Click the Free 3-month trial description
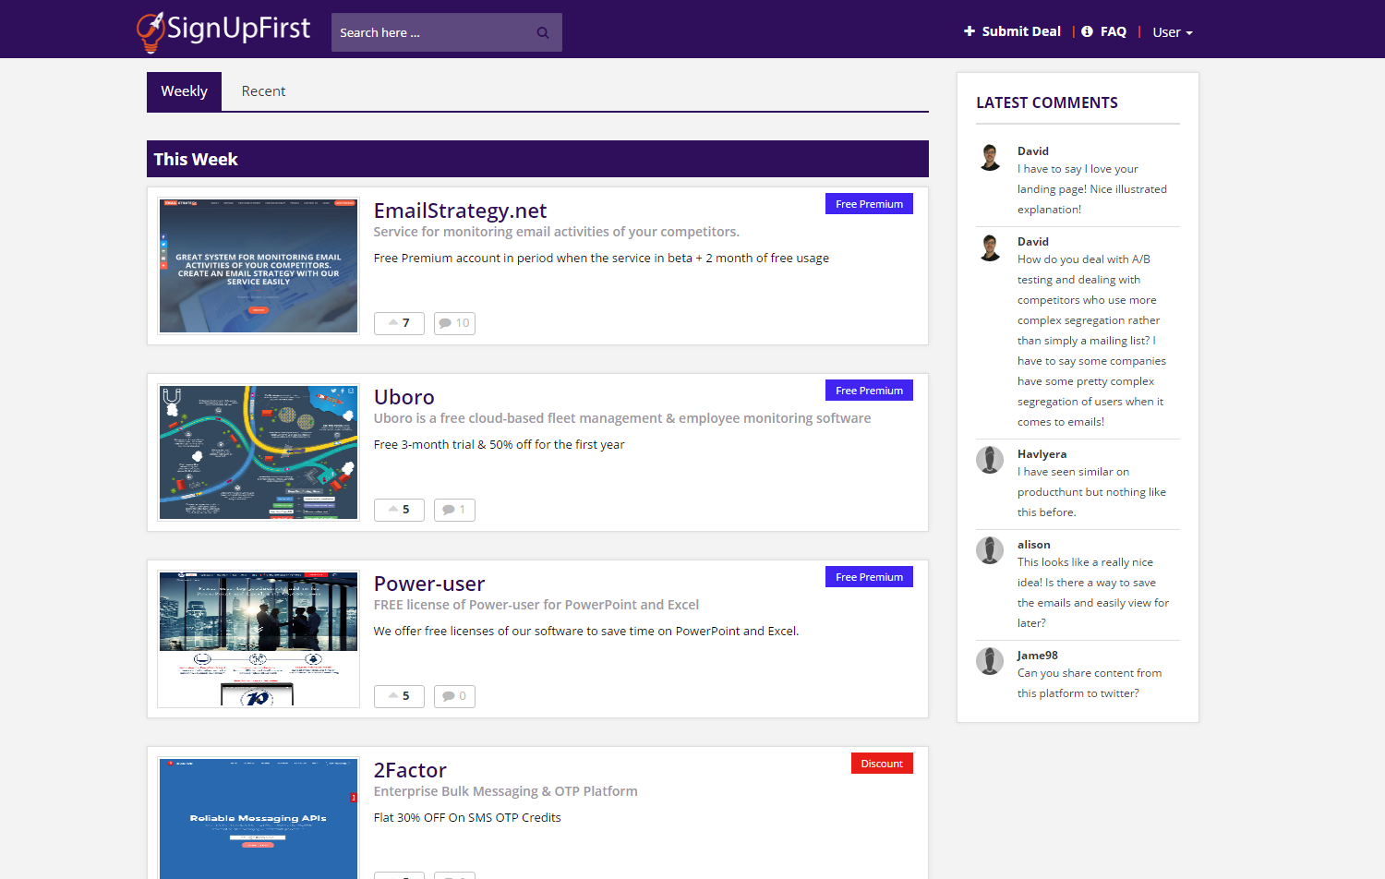Screen dimensions: 1385x879 point(499,444)
